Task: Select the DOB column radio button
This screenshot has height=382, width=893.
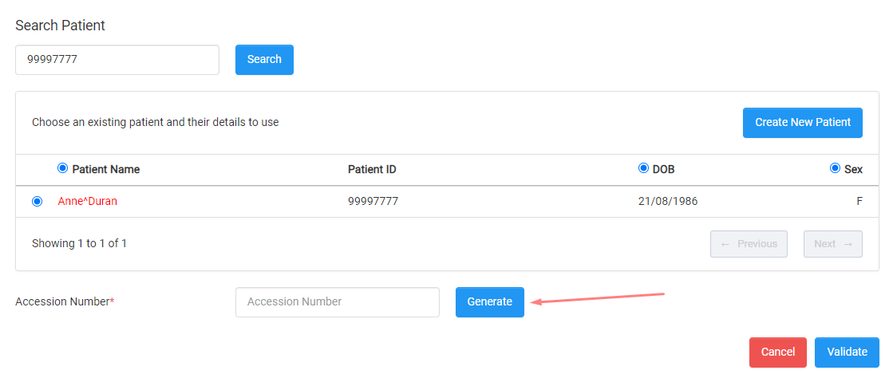Action: 643,168
